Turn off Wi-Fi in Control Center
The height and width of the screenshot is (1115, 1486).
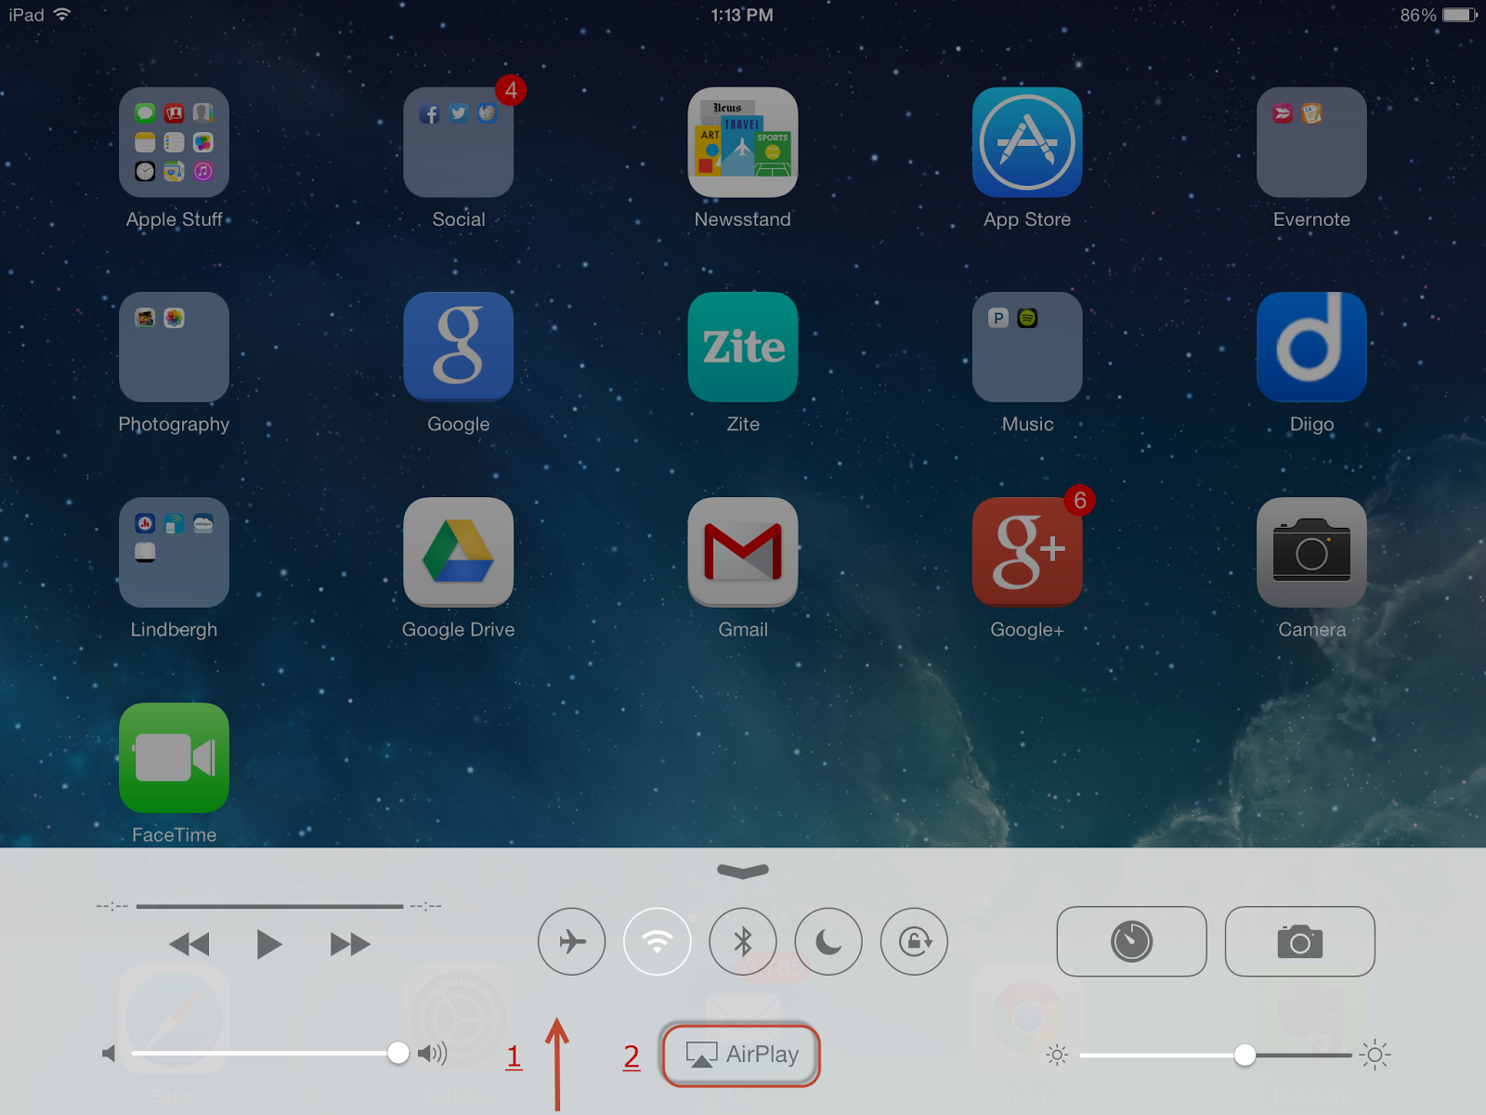658,941
